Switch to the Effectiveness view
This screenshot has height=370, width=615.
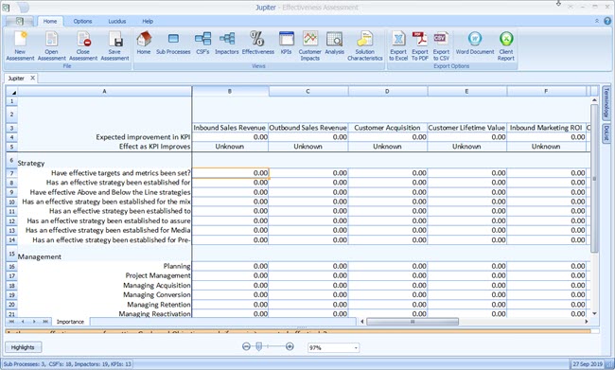point(257,44)
